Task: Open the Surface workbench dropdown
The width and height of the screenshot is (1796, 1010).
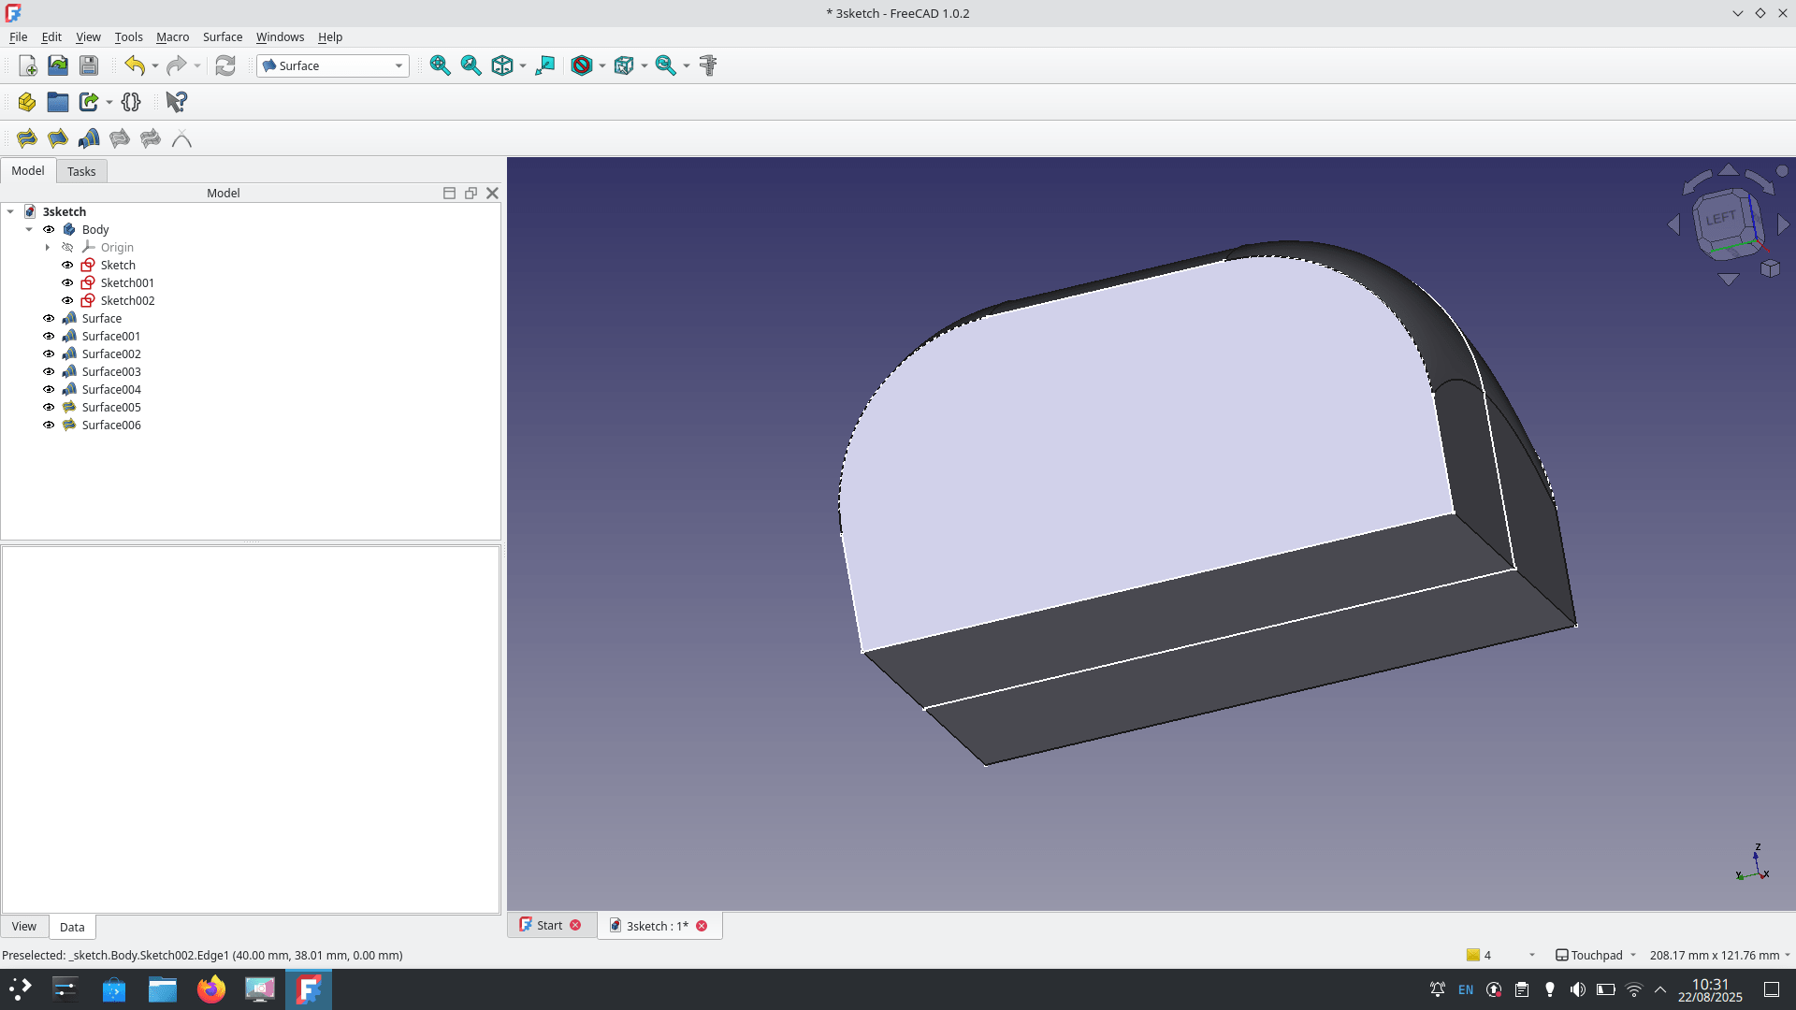Action: [333, 65]
